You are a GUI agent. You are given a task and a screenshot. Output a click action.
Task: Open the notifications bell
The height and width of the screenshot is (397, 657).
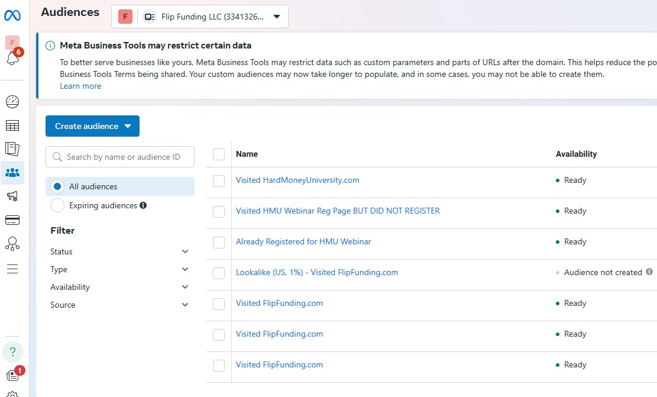[x=12, y=58]
